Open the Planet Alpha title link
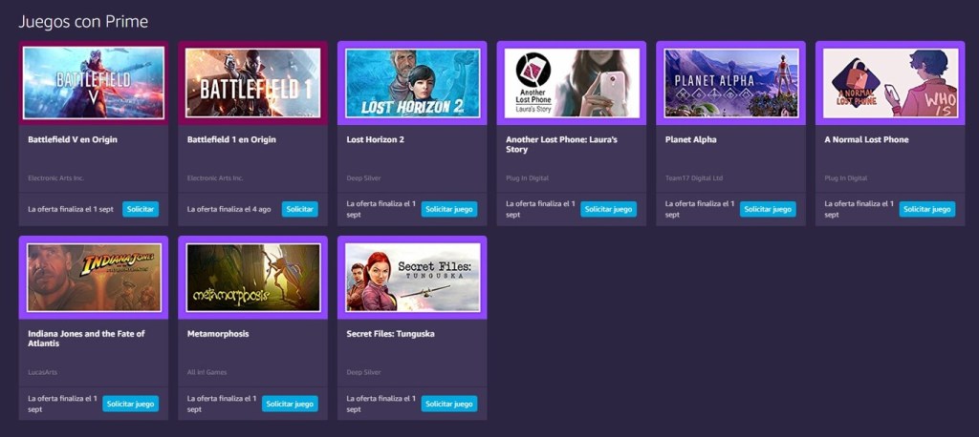 click(690, 139)
